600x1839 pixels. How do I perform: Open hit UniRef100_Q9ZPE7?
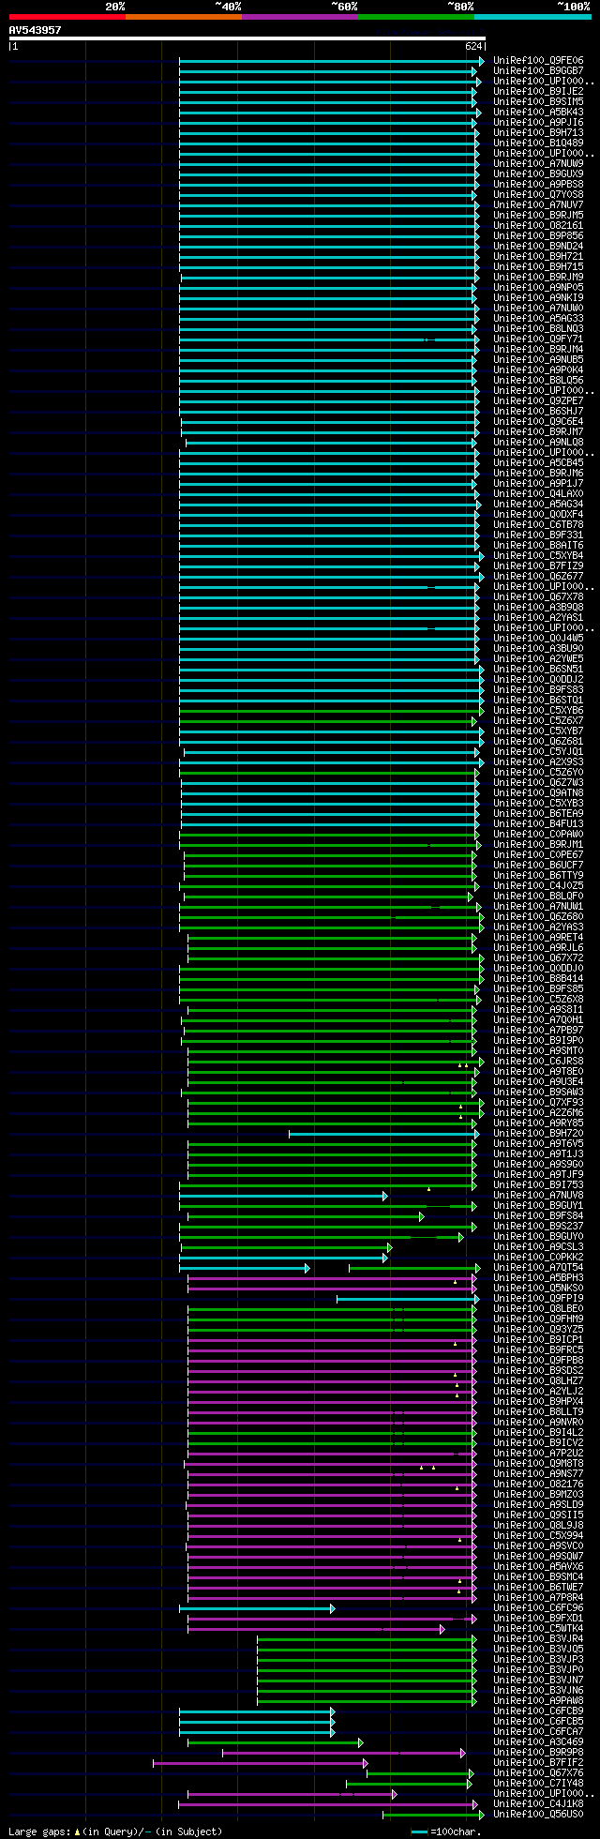pos(538,401)
